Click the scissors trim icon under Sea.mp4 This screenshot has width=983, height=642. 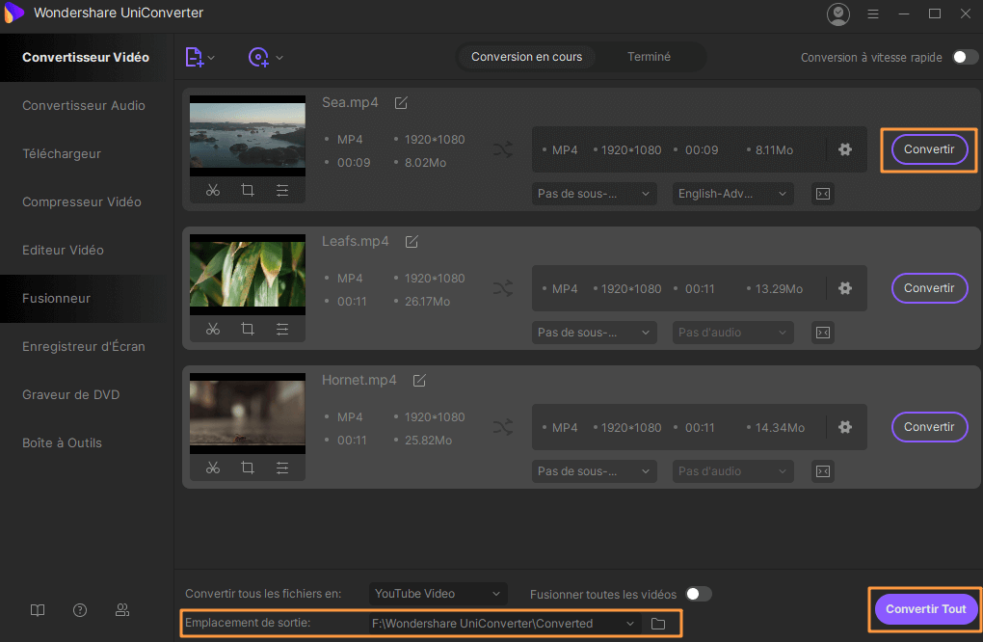pos(213,191)
